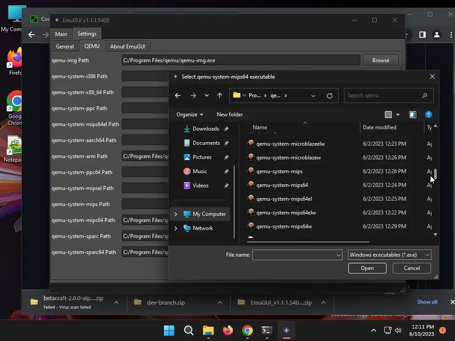The height and width of the screenshot is (341, 455).
Task: Create a New folder
Action: point(230,115)
